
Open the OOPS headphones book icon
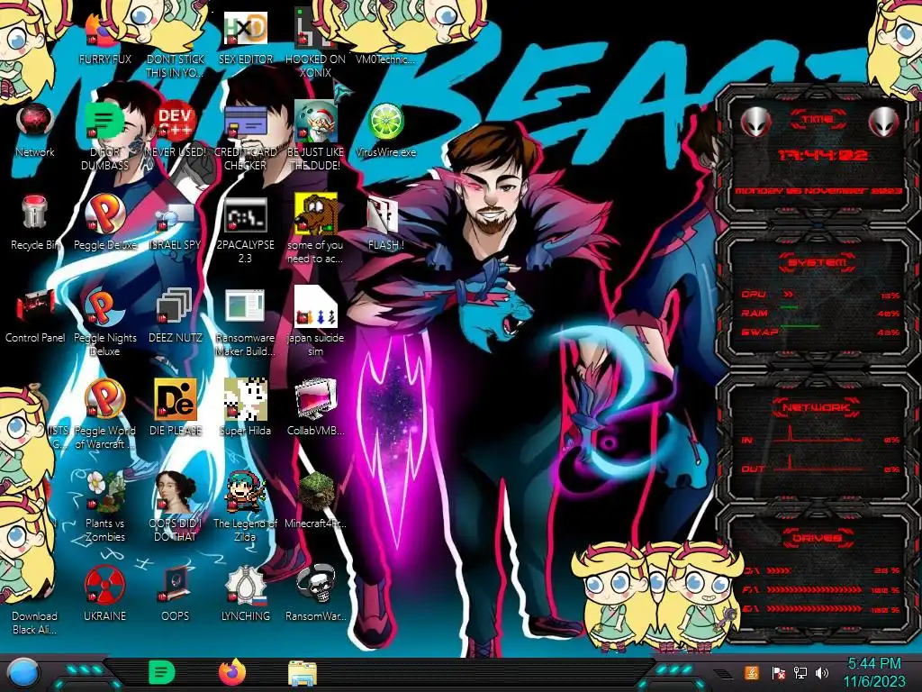pos(176,593)
